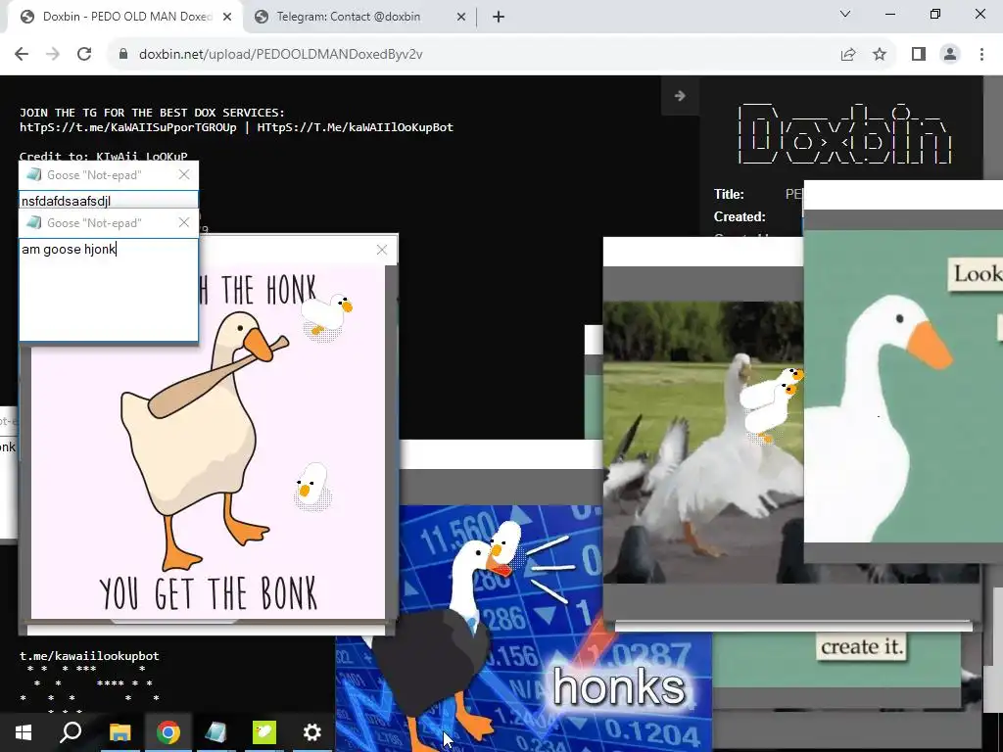This screenshot has width=1003, height=752.
Task: Reload the Doxbin page
Action: point(84,55)
